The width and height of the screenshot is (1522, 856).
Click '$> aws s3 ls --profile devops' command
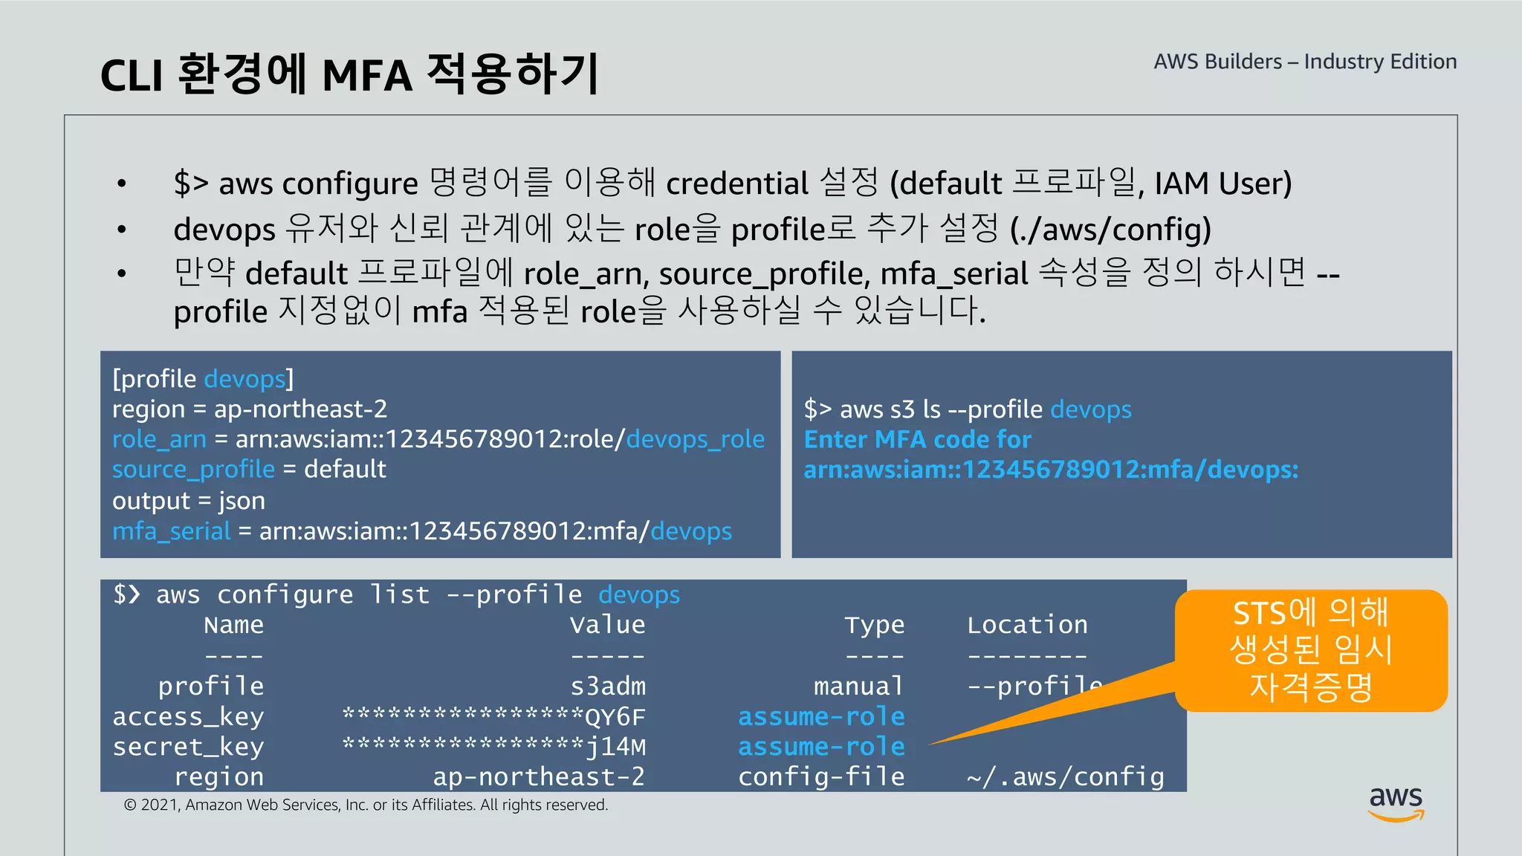point(968,409)
